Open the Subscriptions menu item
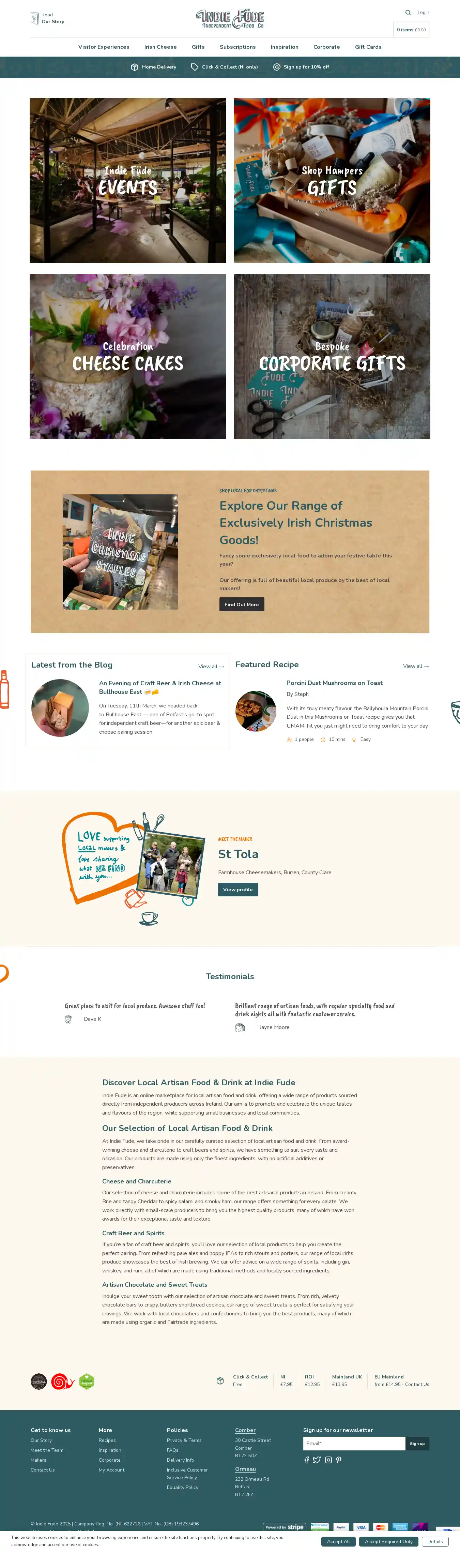This screenshot has height=1552, width=460. [x=237, y=47]
